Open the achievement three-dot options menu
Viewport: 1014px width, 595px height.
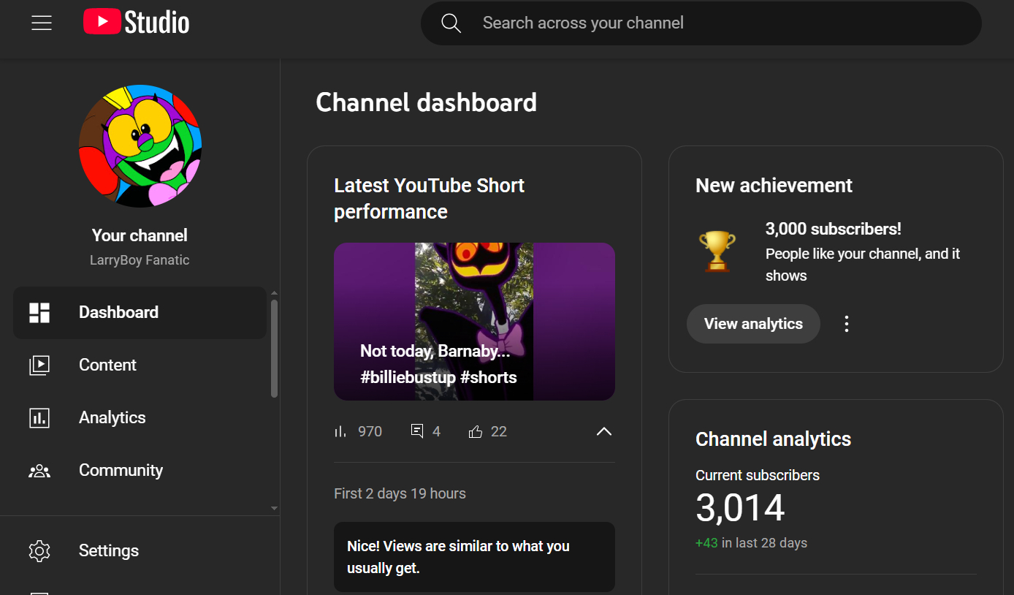(x=847, y=324)
